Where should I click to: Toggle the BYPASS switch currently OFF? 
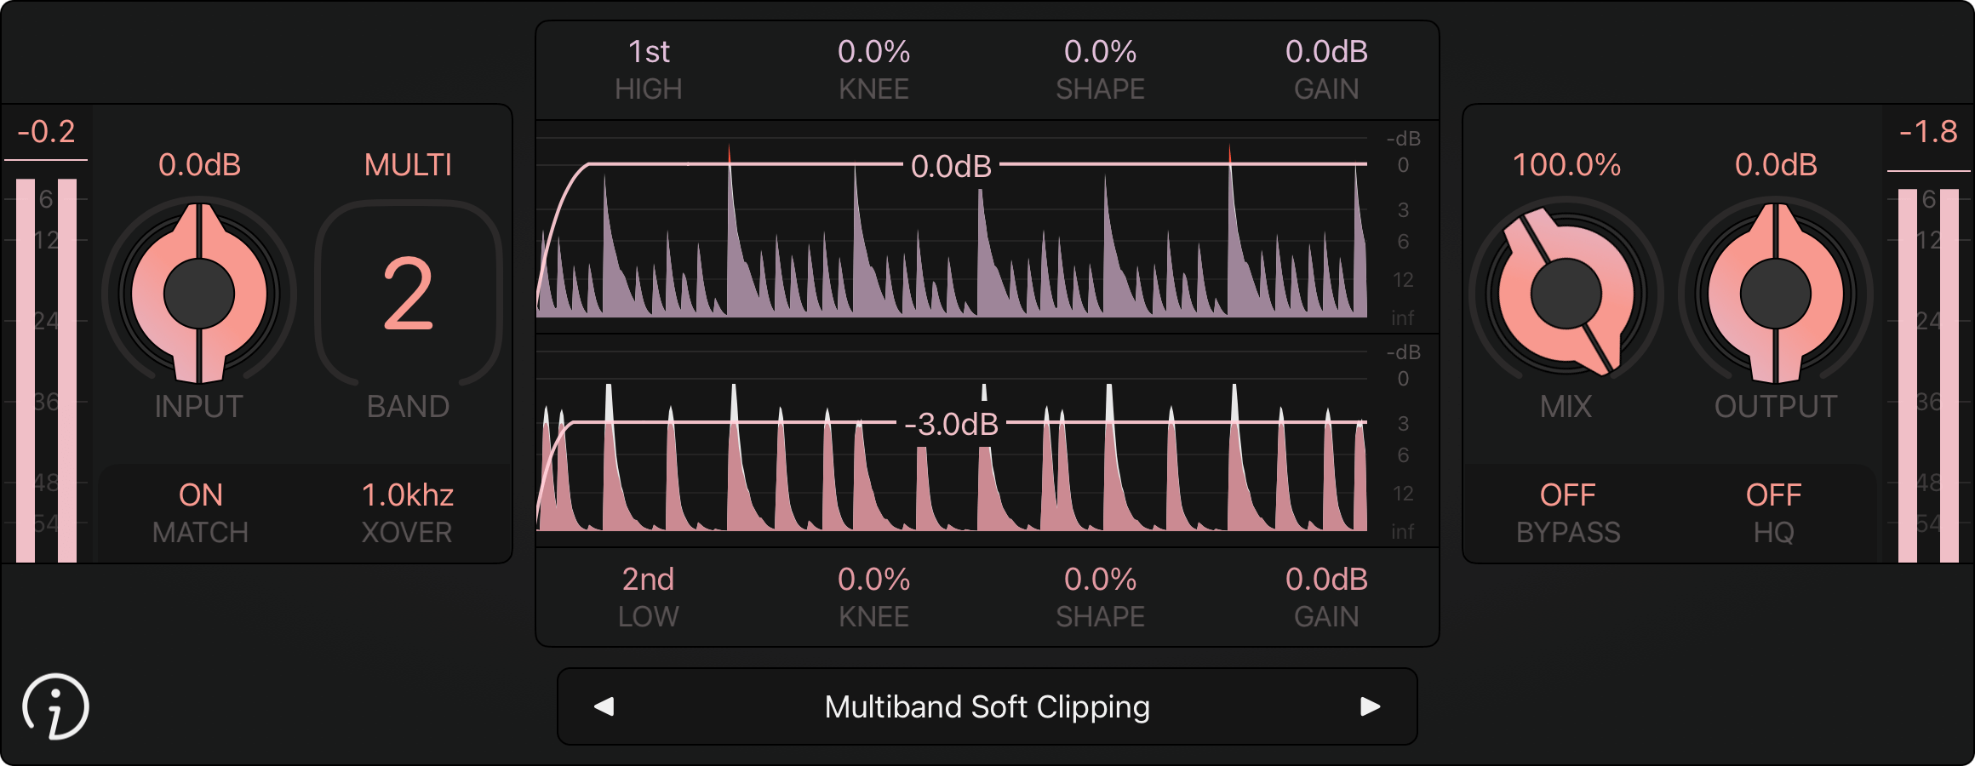[1568, 513]
